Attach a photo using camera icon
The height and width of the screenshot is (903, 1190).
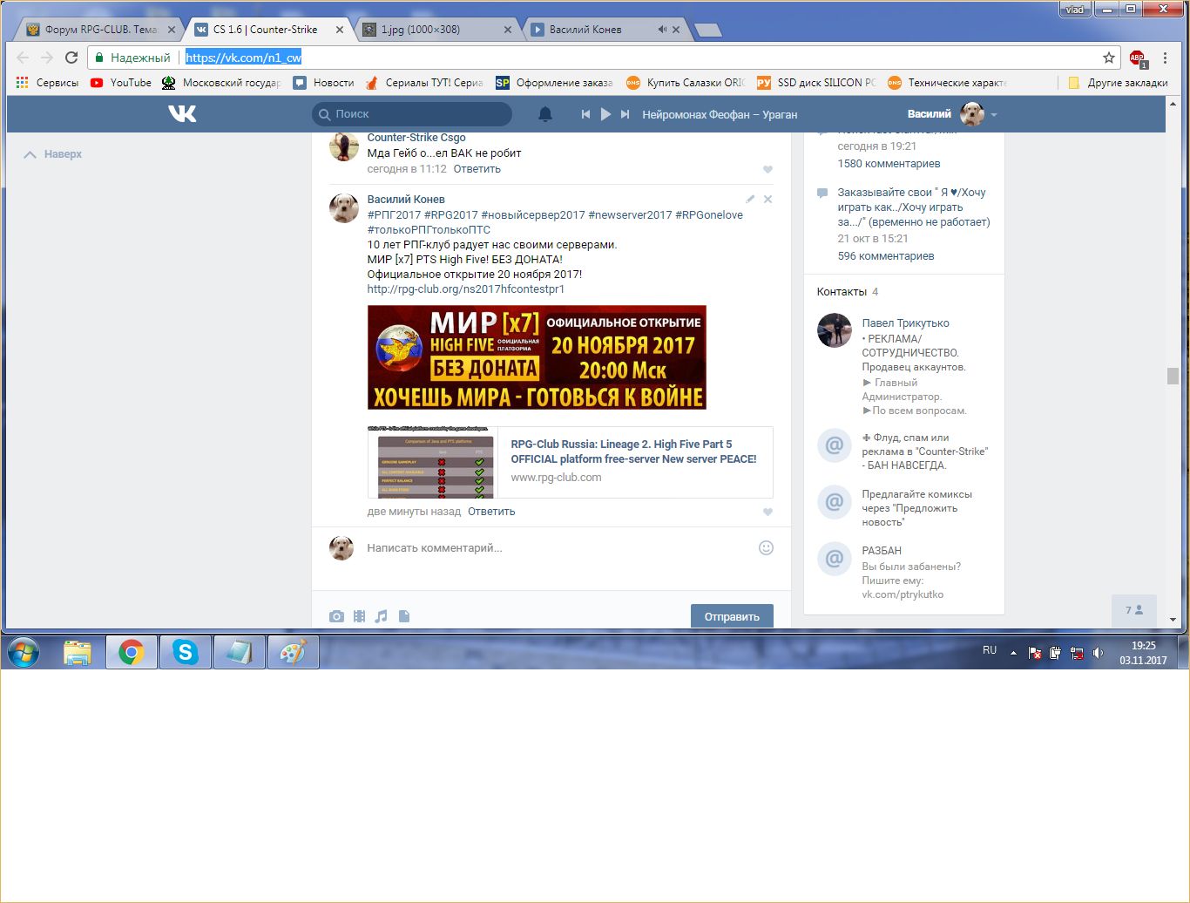[336, 616]
